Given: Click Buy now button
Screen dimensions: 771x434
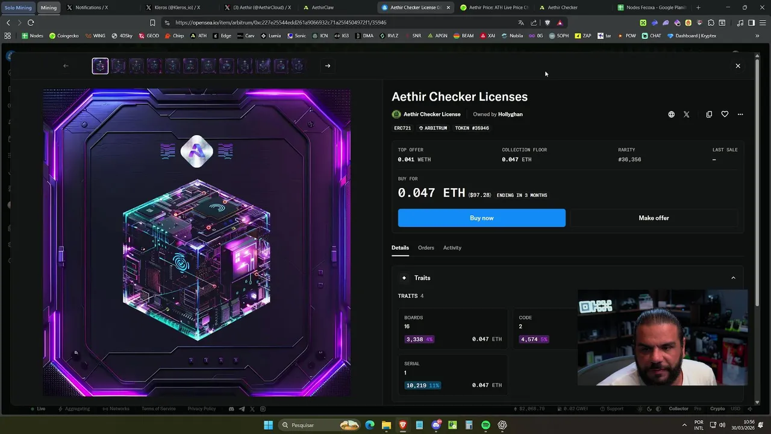Looking at the screenshot, I should pyautogui.click(x=482, y=218).
